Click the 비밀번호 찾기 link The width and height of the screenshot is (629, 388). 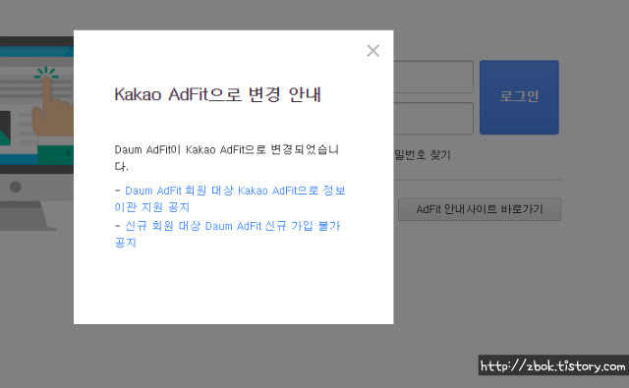click(x=423, y=155)
